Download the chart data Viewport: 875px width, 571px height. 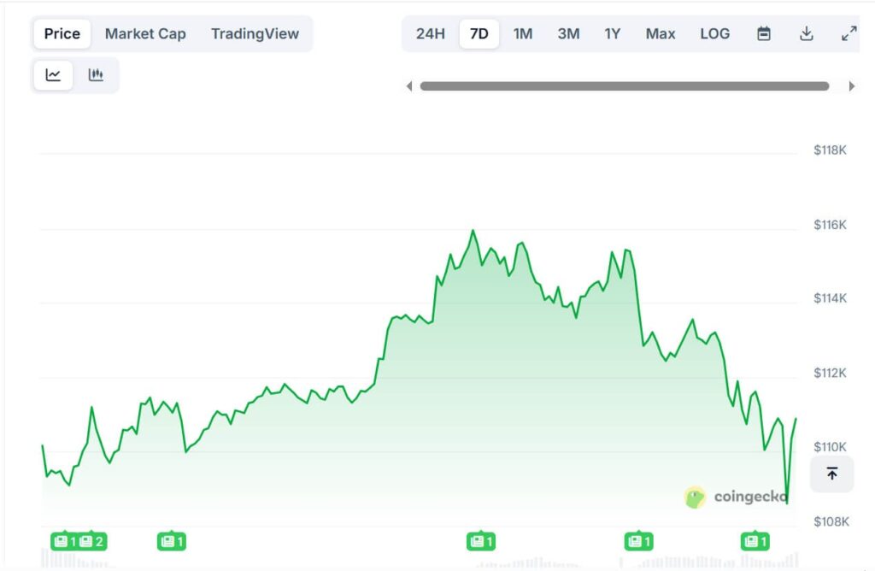pyautogui.click(x=806, y=34)
